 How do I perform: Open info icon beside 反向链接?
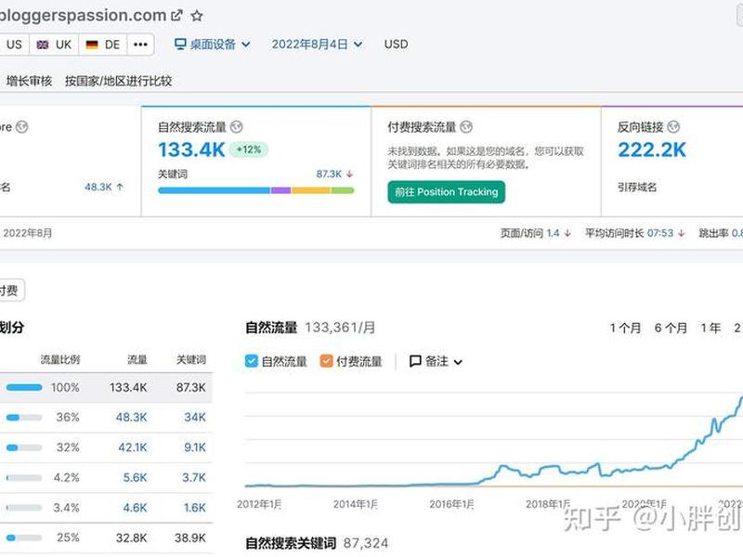[x=673, y=127]
